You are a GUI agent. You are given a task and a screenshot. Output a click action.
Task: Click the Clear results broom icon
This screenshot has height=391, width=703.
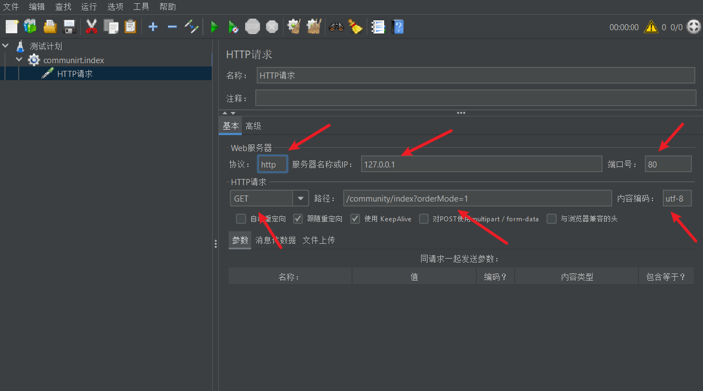[294, 26]
